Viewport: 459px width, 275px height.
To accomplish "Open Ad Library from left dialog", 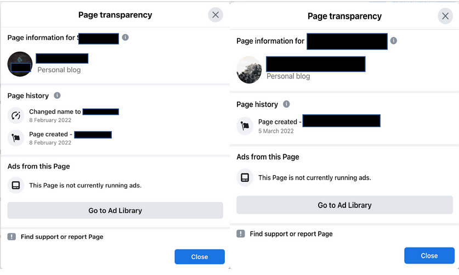I will click(115, 210).
